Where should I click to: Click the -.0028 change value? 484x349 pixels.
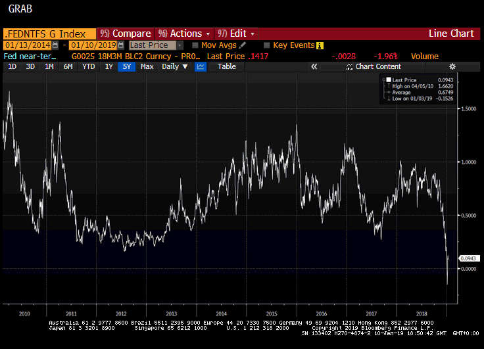pyautogui.click(x=343, y=57)
